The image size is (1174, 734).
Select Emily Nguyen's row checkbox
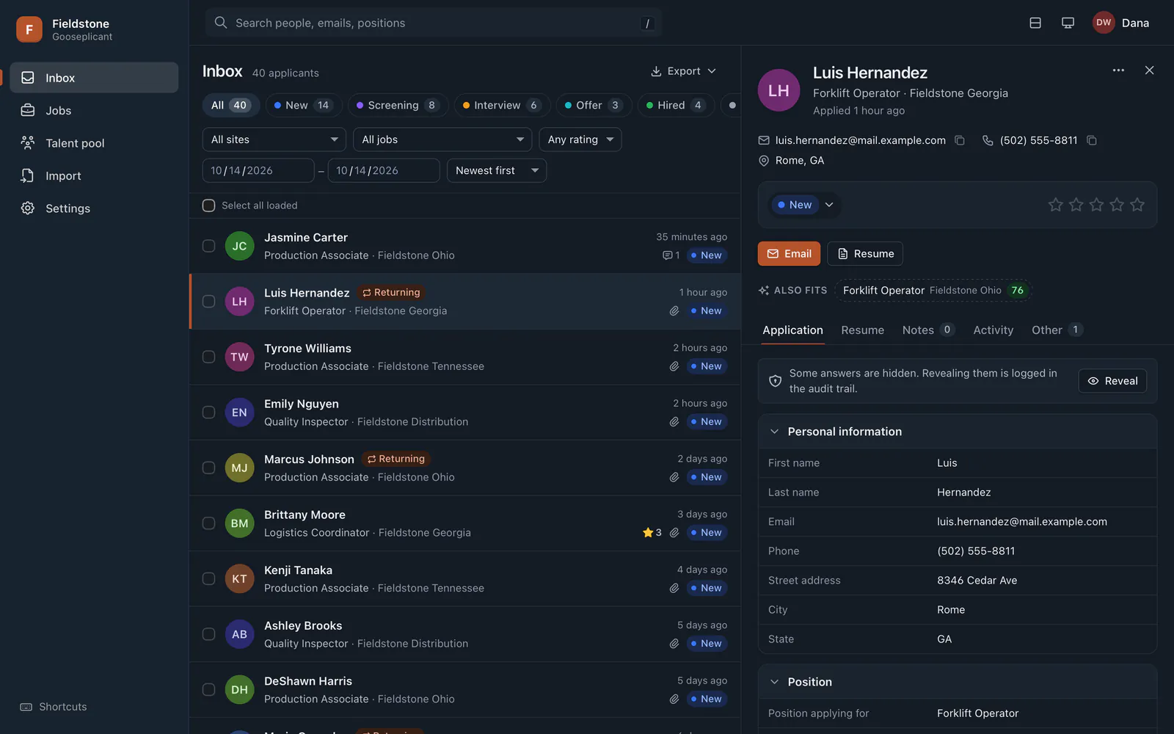208,413
